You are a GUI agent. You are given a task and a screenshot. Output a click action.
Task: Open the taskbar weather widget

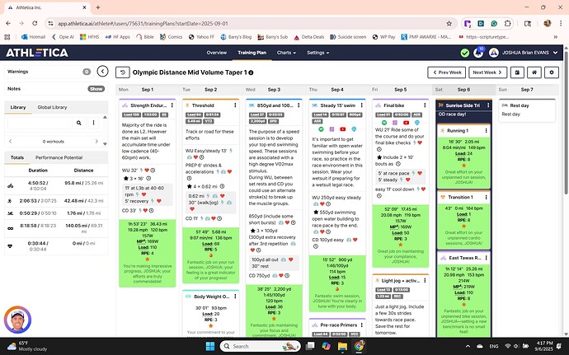click(27, 346)
